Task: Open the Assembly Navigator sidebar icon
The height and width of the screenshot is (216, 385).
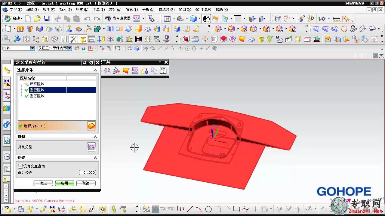Action: [x=7, y=71]
